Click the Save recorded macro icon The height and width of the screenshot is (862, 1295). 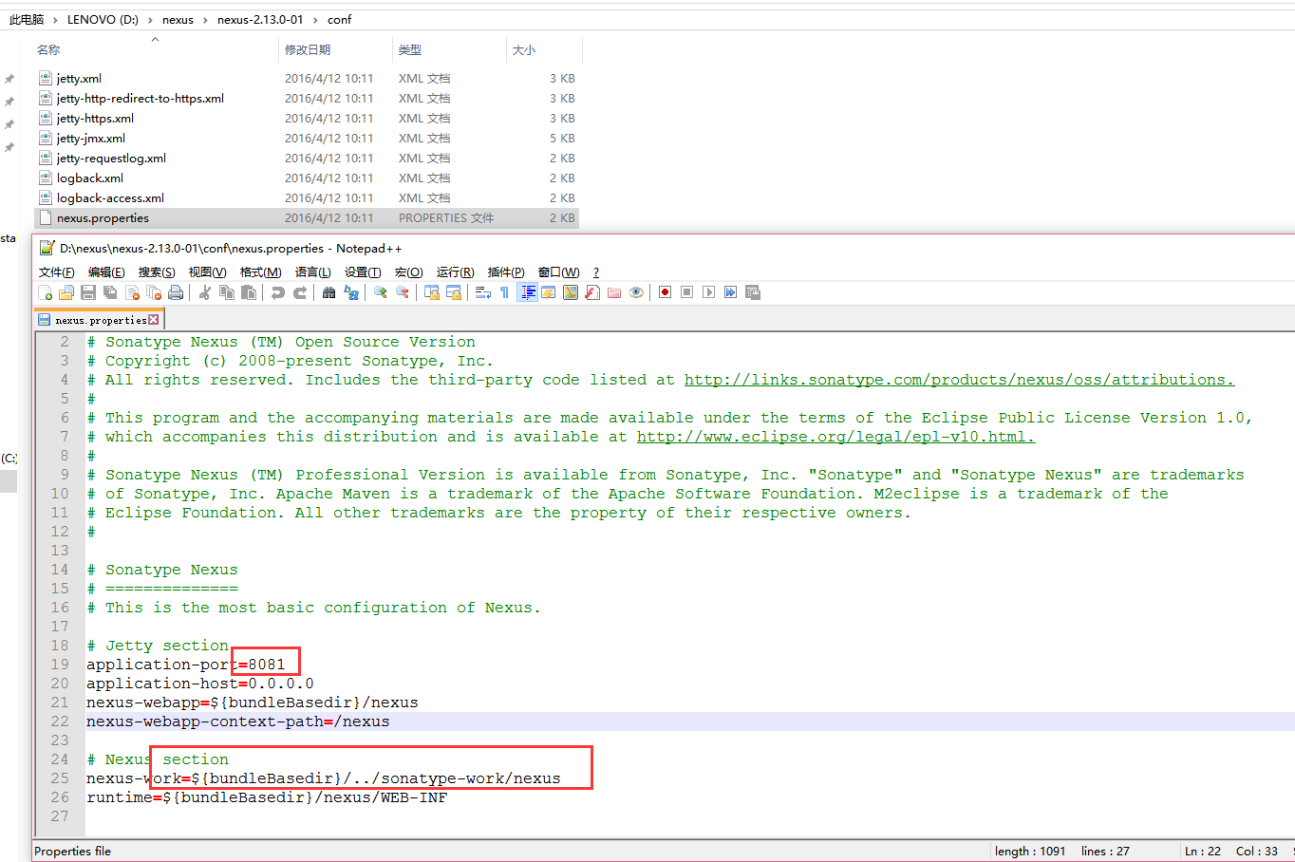(752, 292)
